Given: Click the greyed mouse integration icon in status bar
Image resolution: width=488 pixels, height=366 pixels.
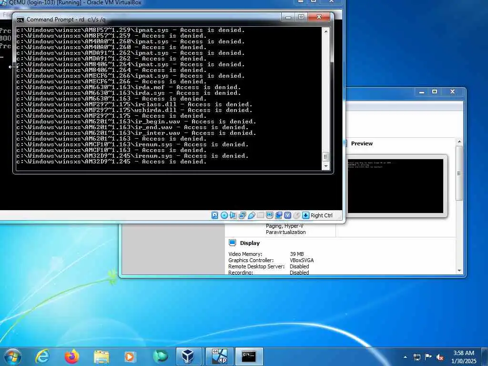Looking at the screenshot, I should click(296, 215).
